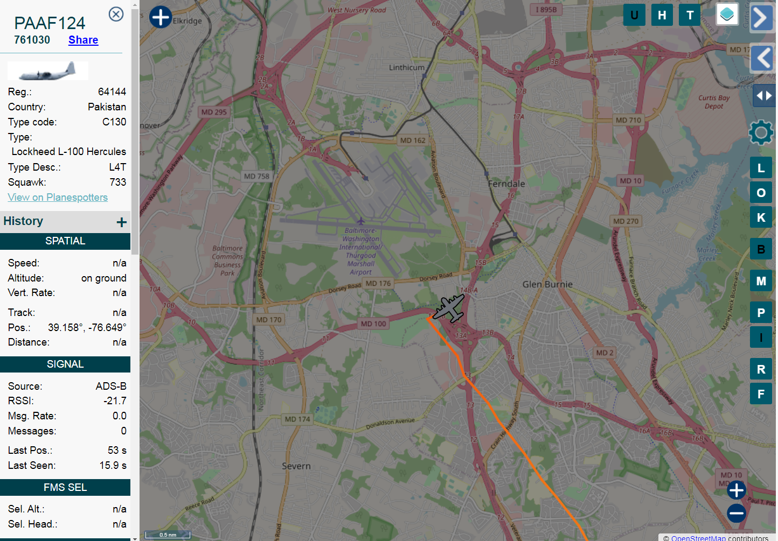Click altitude value on ground
The height and width of the screenshot is (541, 778).
tap(104, 278)
